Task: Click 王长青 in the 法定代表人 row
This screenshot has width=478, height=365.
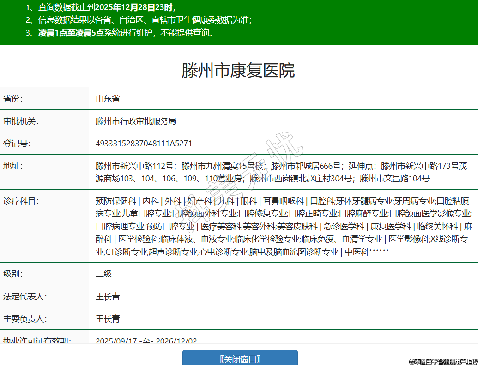Action: pyautogui.click(x=108, y=296)
